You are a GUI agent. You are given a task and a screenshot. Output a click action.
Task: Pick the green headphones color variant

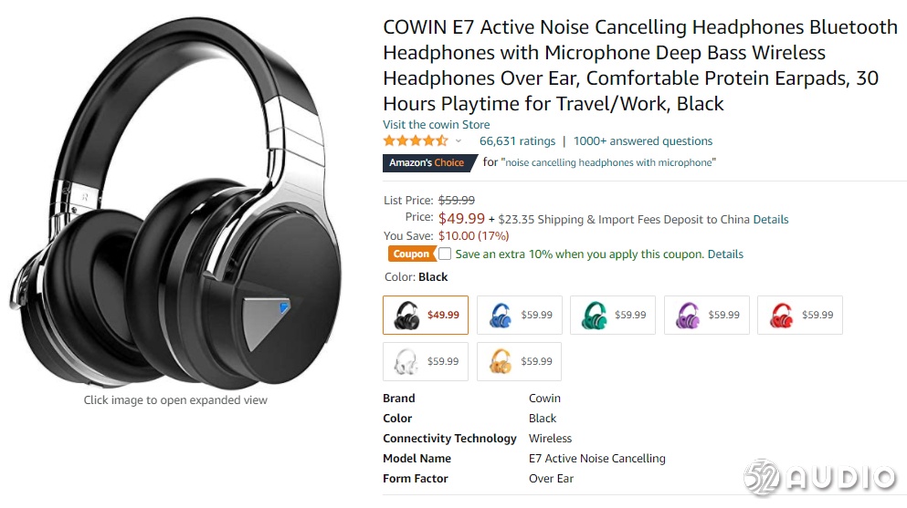click(612, 316)
